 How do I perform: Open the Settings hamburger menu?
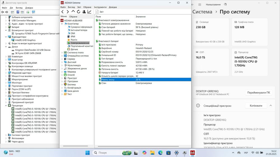(200, 4)
